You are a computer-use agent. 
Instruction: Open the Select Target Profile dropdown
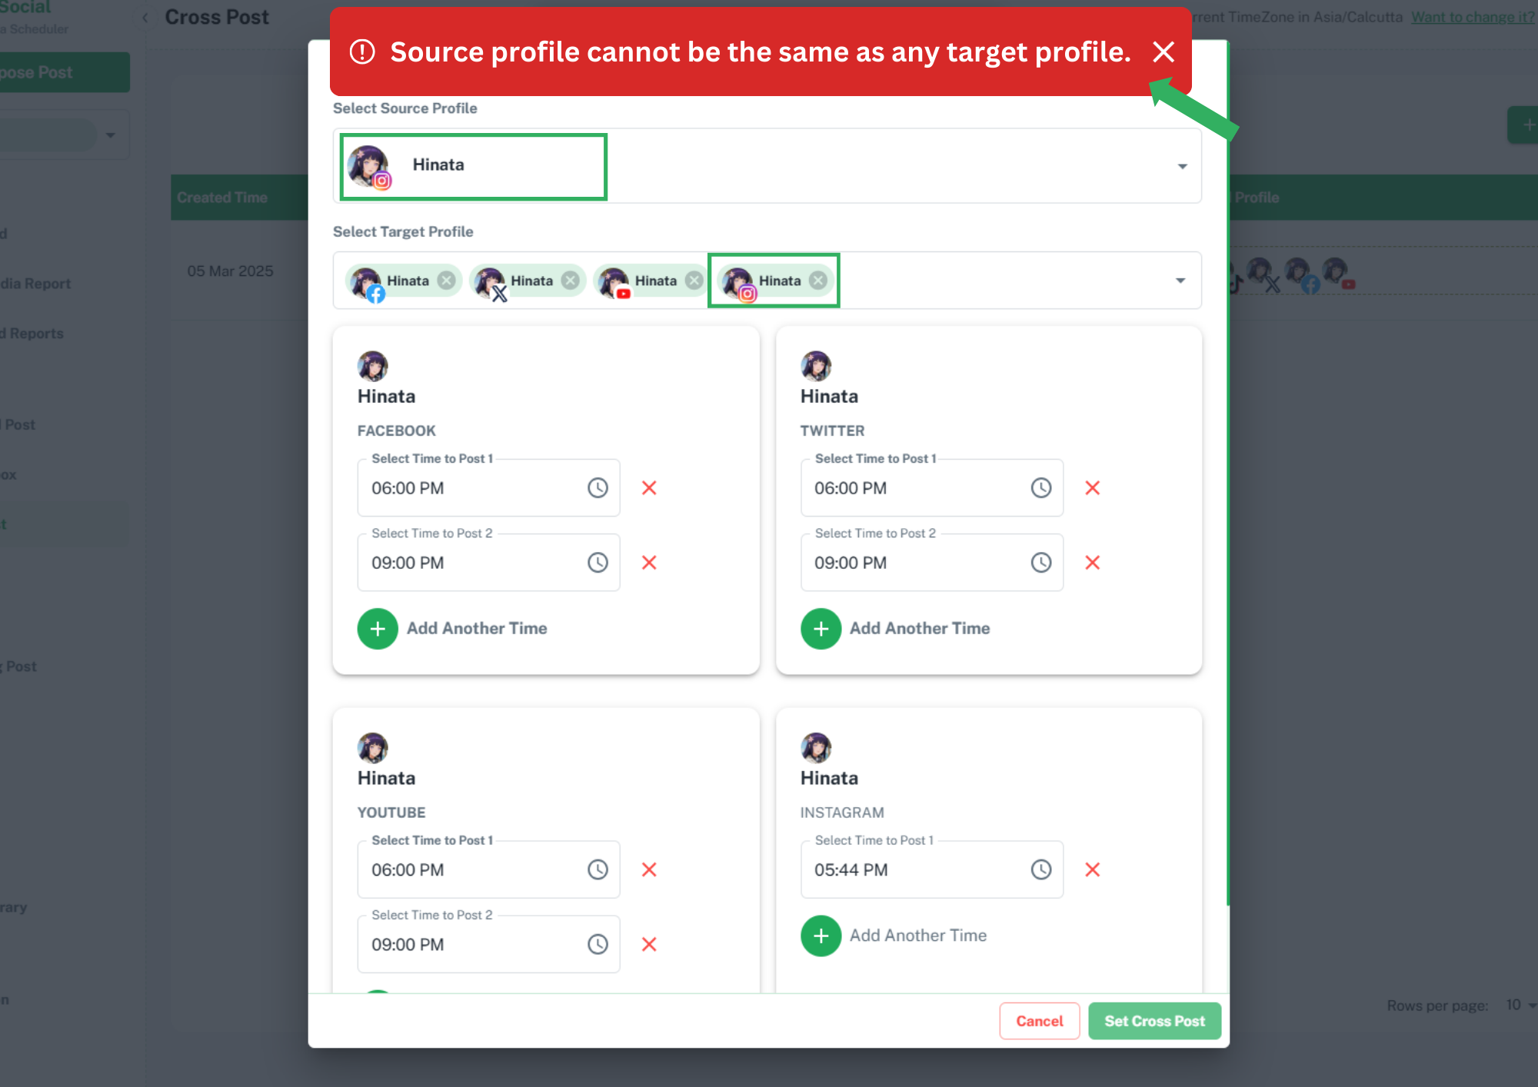tap(1181, 280)
